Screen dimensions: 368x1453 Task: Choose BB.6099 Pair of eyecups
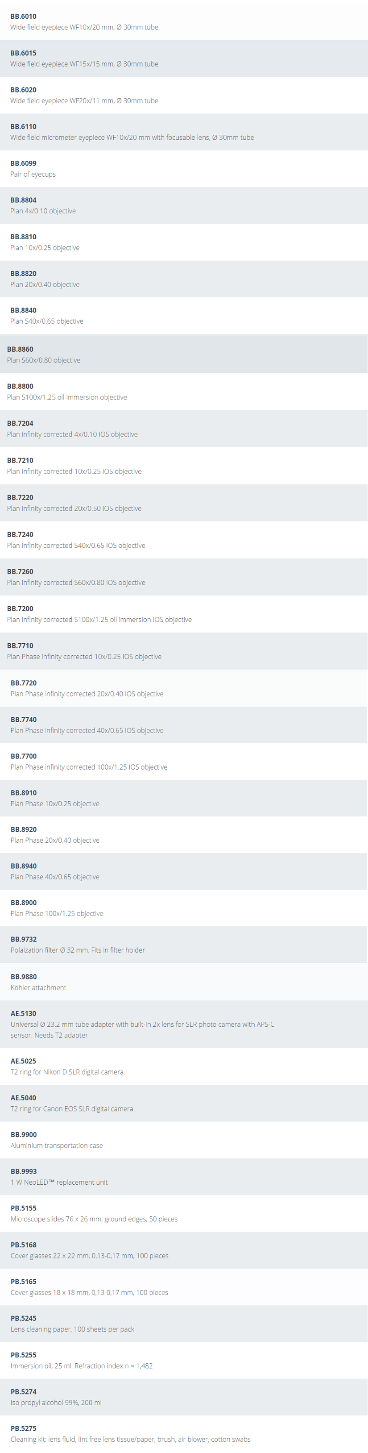pyautogui.click(x=184, y=169)
